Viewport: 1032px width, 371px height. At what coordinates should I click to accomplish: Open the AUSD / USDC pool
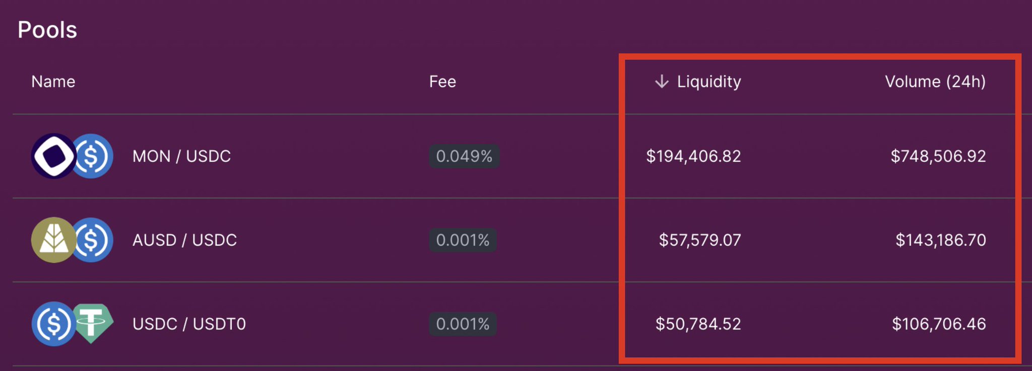tap(184, 240)
